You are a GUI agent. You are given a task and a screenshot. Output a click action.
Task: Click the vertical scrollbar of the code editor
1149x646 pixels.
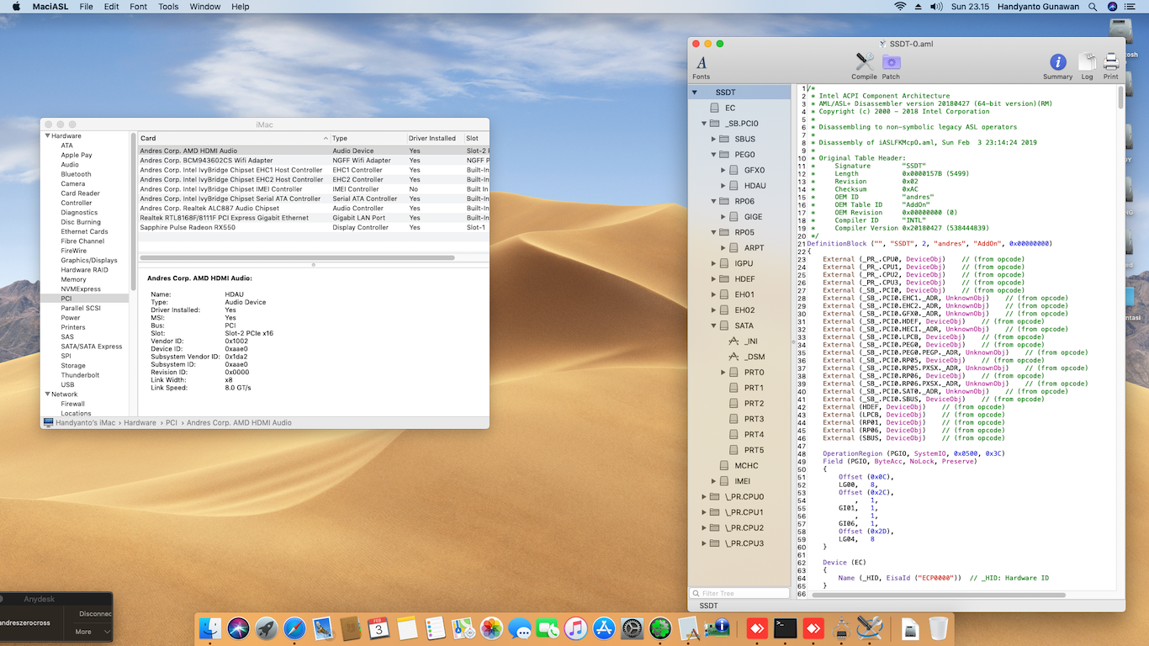point(1120,98)
